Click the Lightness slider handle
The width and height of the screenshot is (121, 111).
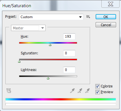pos(48,78)
